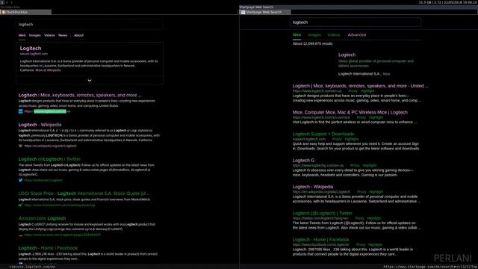Open the Images tab in DuckDuckGo
The height and width of the screenshot is (269, 478).
pos(35,35)
